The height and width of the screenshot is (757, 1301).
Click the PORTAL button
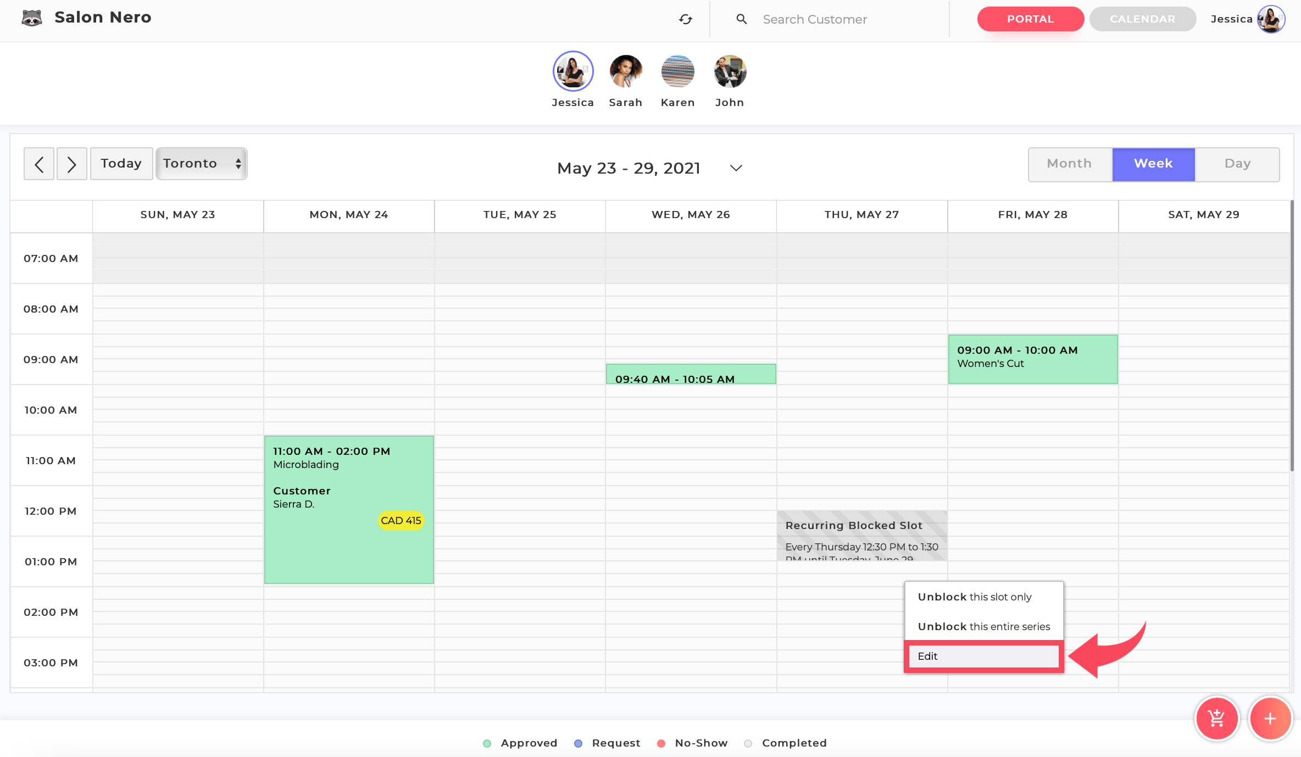(x=1030, y=19)
